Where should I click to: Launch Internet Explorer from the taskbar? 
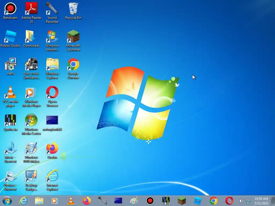(x=23, y=201)
